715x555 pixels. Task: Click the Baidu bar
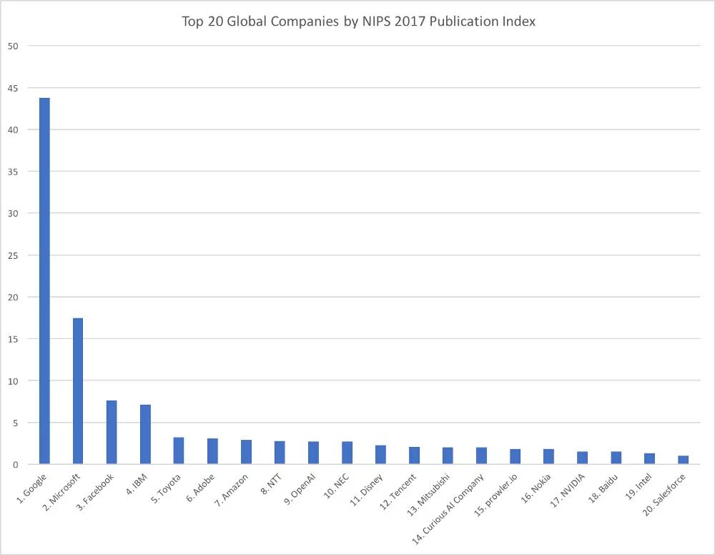tap(616, 458)
